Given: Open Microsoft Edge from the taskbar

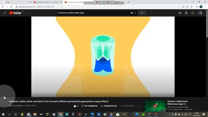Looking at the screenshot, I should (x=137, y=114).
